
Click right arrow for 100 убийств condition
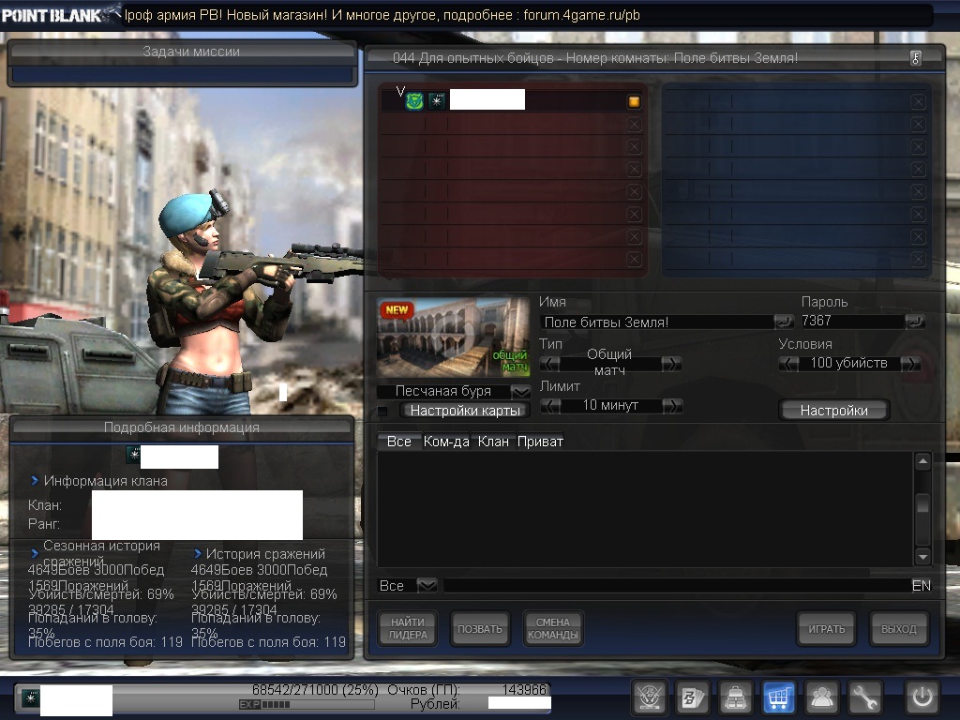(x=909, y=364)
